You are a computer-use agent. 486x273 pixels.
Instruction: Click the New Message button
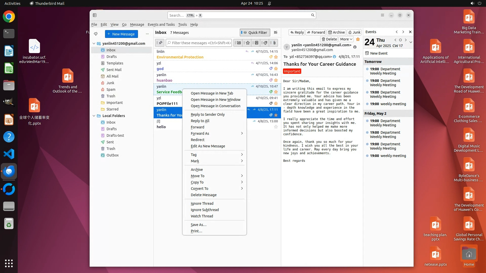point(121,34)
